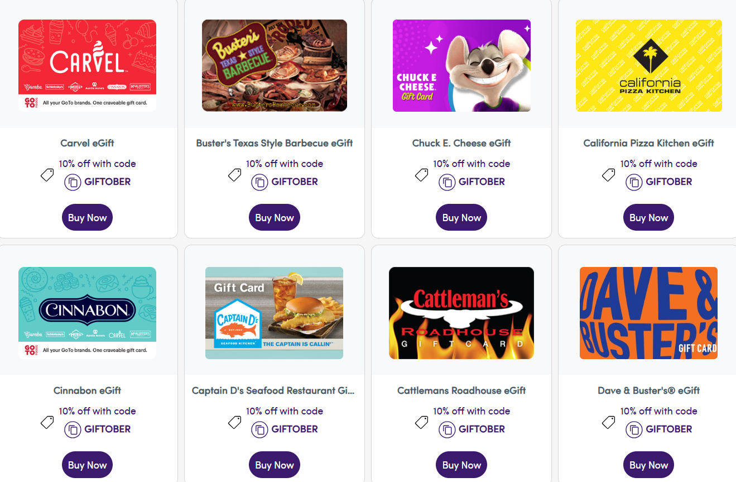Select the Dave & Buster's card artwork

coord(648,313)
